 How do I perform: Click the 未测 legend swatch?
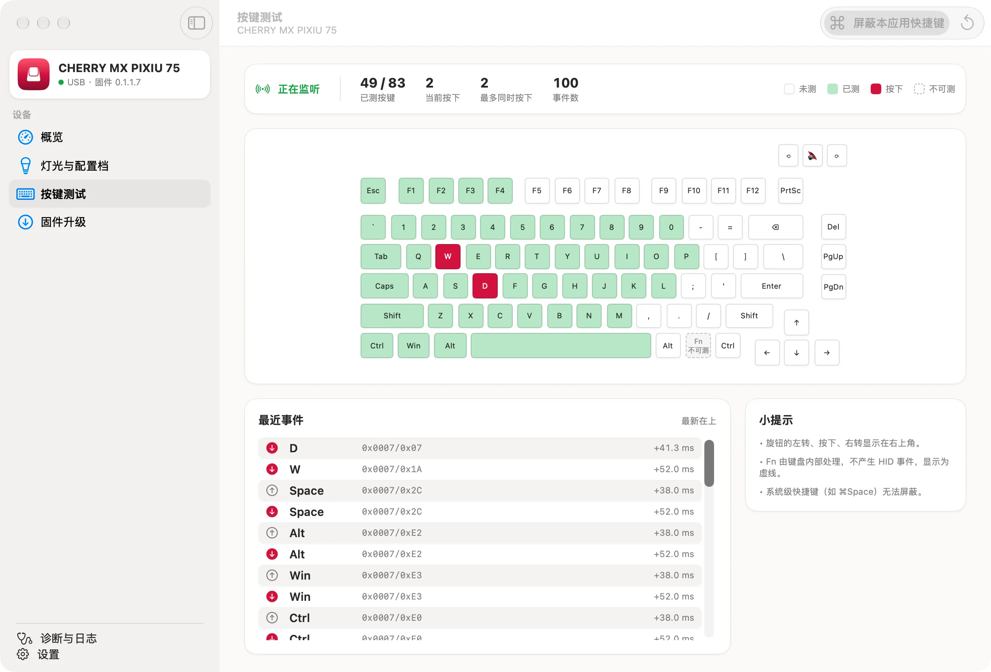click(x=789, y=89)
